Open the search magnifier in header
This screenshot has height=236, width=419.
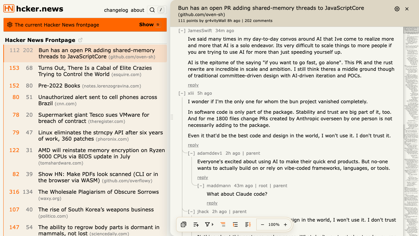coord(152,10)
